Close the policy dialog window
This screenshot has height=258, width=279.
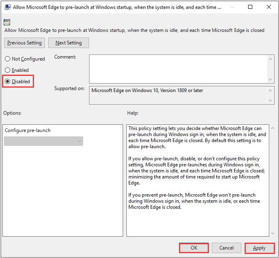point(269,7)
